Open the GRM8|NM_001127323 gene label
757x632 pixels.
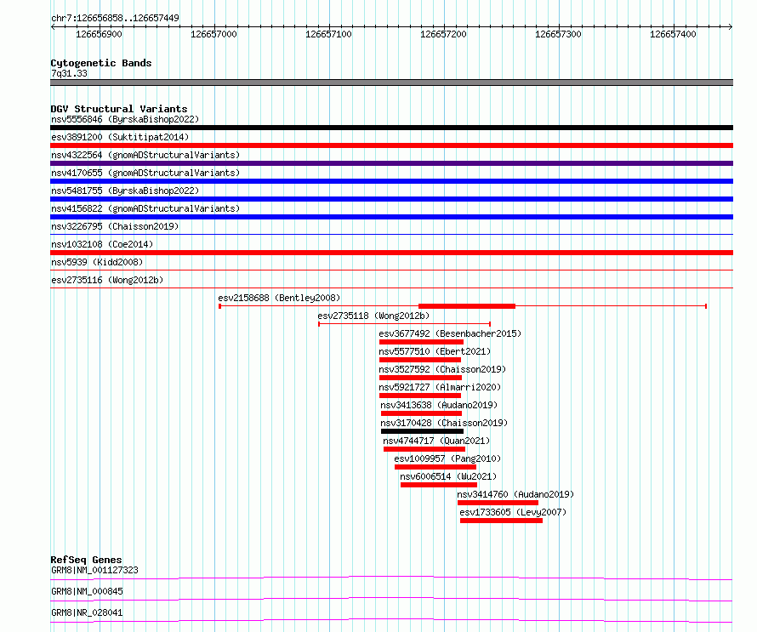(94, 570)
